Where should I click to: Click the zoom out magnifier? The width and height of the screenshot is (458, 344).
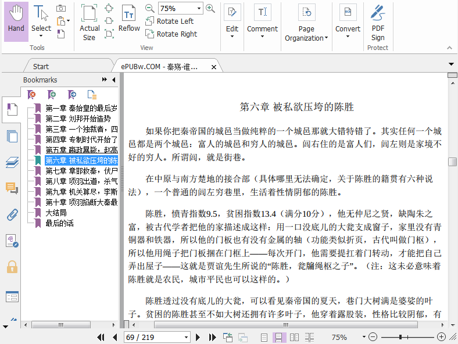[149, 8]
